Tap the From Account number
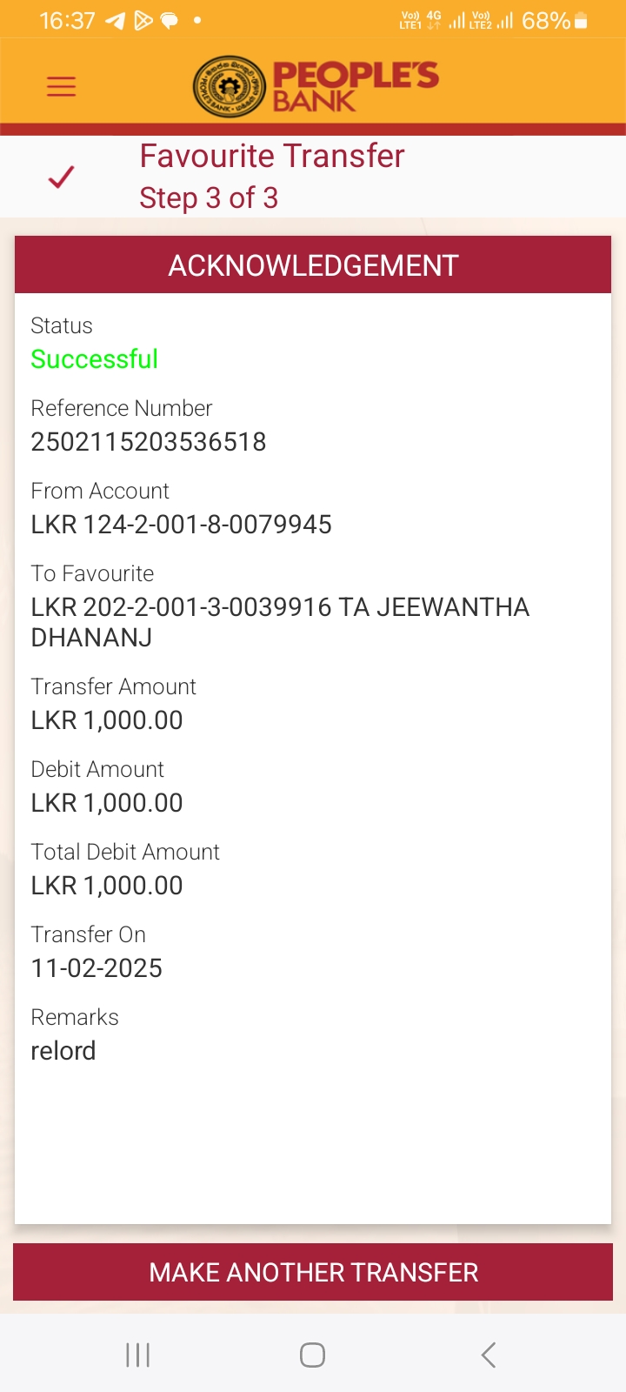Image resolution: width=626 pixels, height=1392 pixels. pyautogui.click(x=181, y=525)
